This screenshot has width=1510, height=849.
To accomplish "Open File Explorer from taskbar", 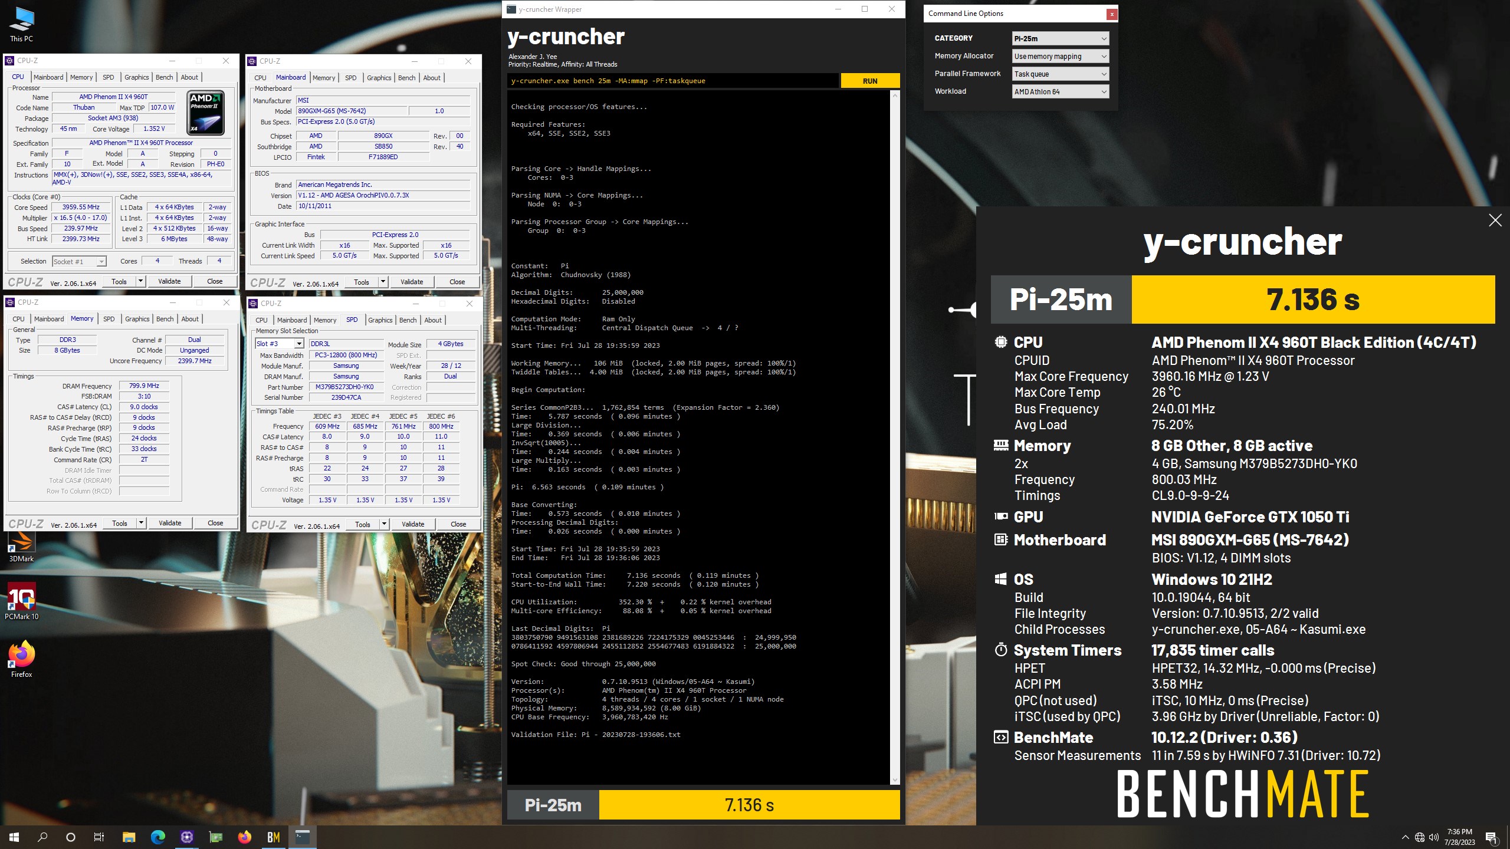I will (x=129, y=837).
